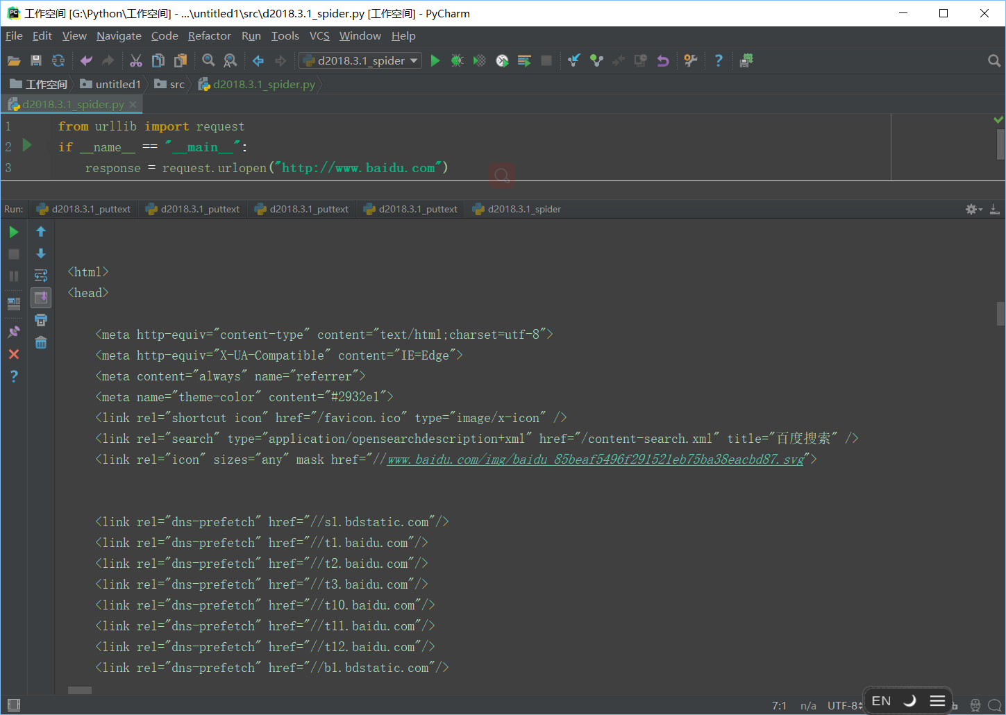
Task: Click the Debug bug icon in toolbar
Action: [x=457, y=61]
